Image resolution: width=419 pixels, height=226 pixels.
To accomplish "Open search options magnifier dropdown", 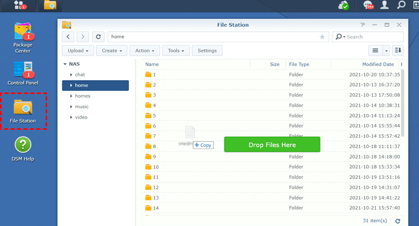I will (x=341, y=37).
